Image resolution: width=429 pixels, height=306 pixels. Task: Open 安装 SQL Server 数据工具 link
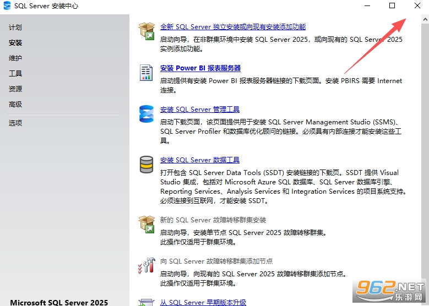click(200, 160)
